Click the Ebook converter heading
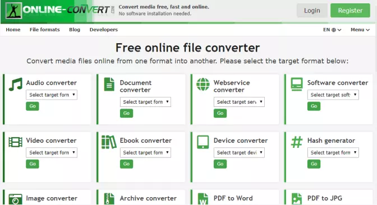Screen dimensions: 377x205 146,141
